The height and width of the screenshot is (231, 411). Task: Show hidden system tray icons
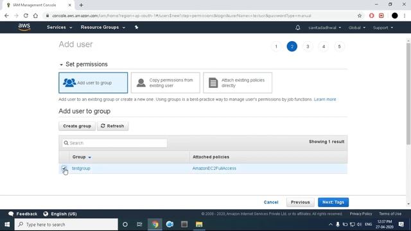tap(330, 225)
